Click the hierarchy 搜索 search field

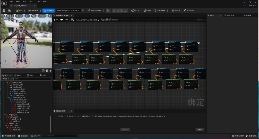(31, 79)
